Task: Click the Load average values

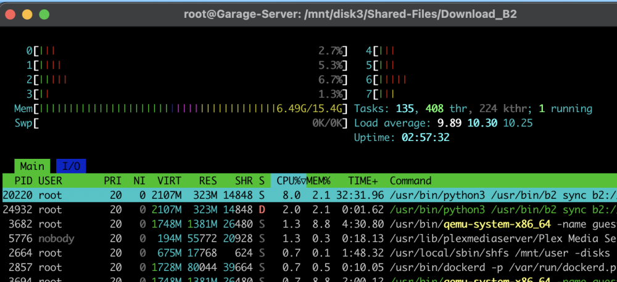Action: point(485,123)
